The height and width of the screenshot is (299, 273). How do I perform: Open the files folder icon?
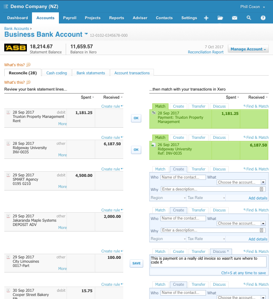point(220,18)
